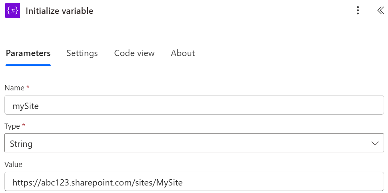Click the red asterisk beside Type

pyautogui.click(x=24, y=126)
